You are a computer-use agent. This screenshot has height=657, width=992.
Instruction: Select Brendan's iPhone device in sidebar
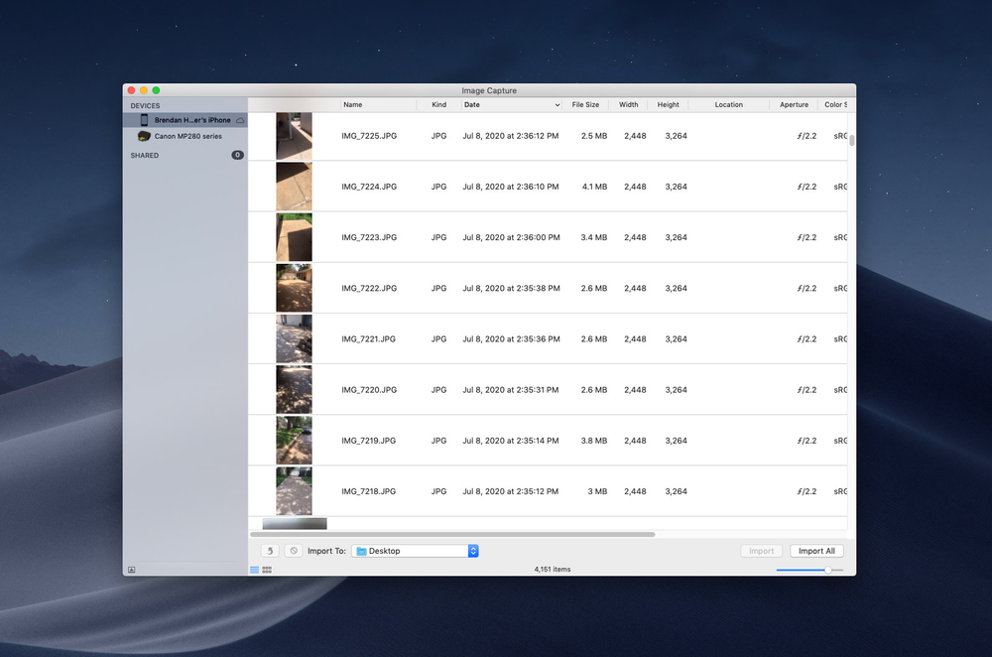pos(185,120)
